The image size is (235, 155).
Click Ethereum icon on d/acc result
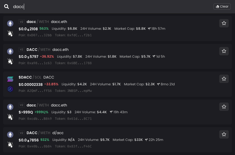click(10, 135)
